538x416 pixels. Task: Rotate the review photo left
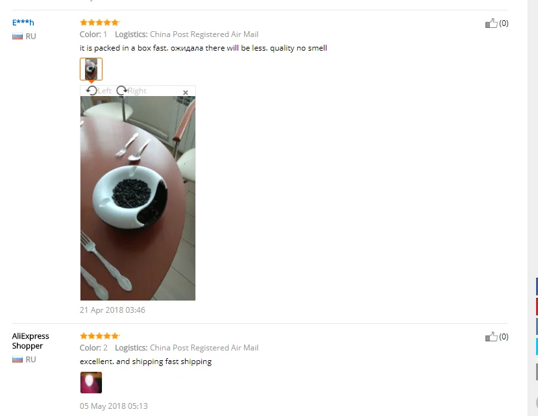(99, 91)
